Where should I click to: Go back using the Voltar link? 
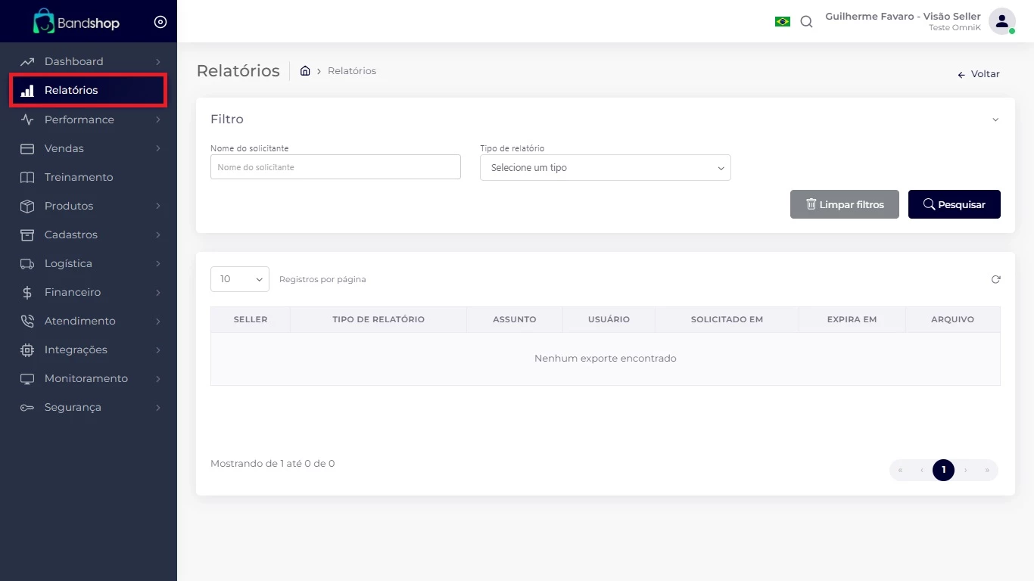point(979,74)
